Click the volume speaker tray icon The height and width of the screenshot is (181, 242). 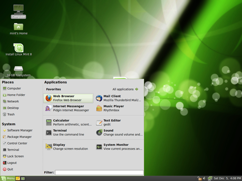point(204,179)
